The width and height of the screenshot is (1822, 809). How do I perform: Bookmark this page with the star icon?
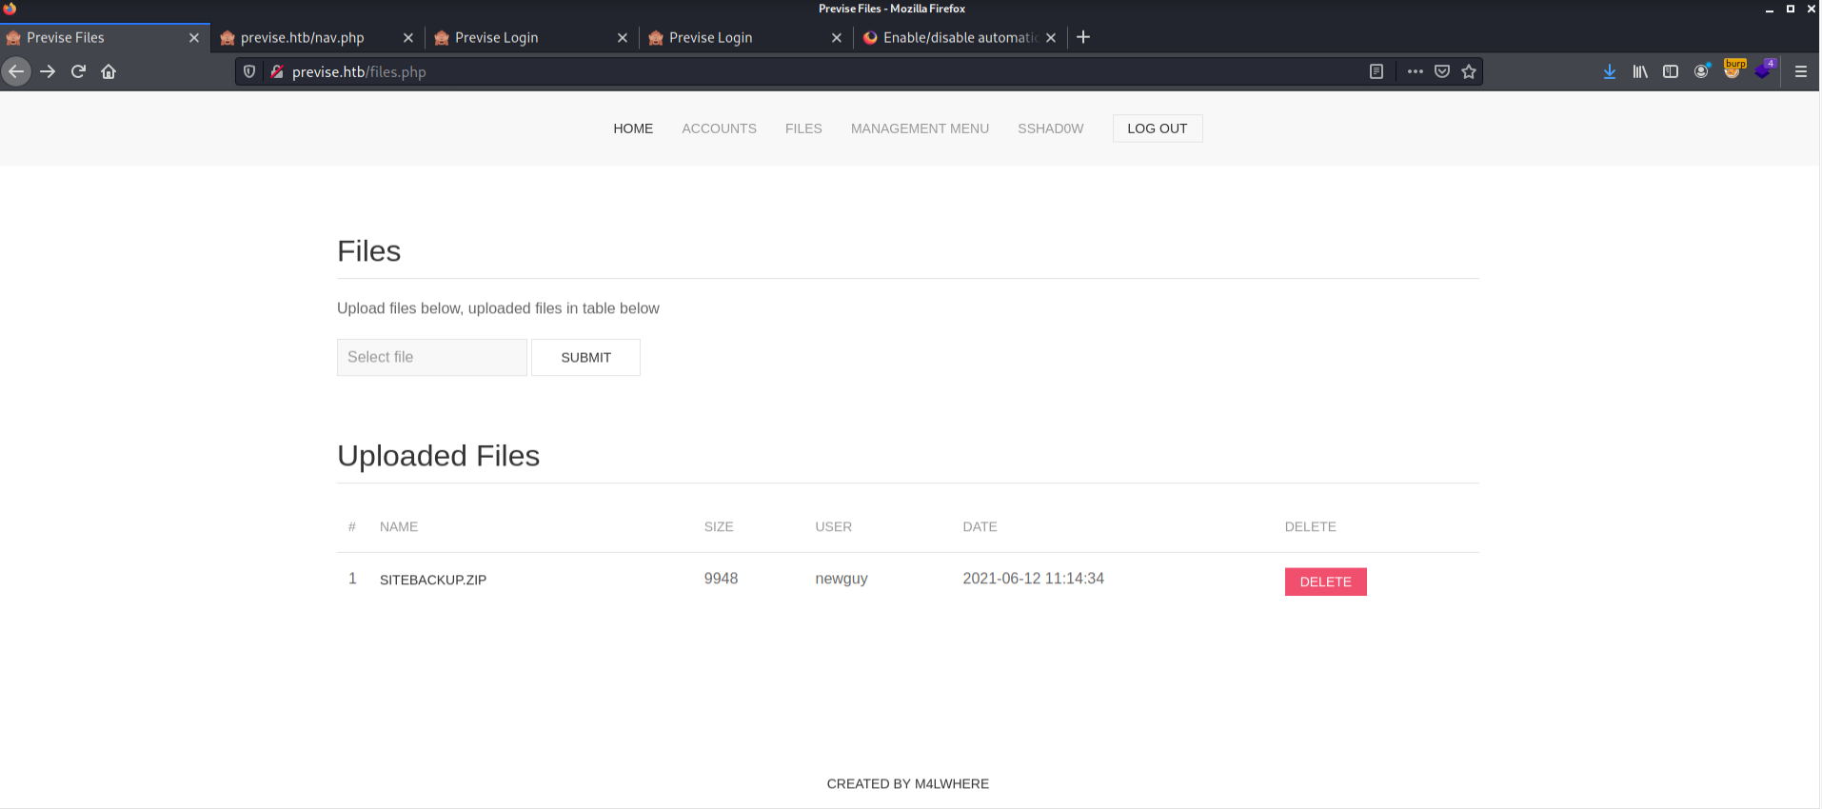tap(1469, 71)
